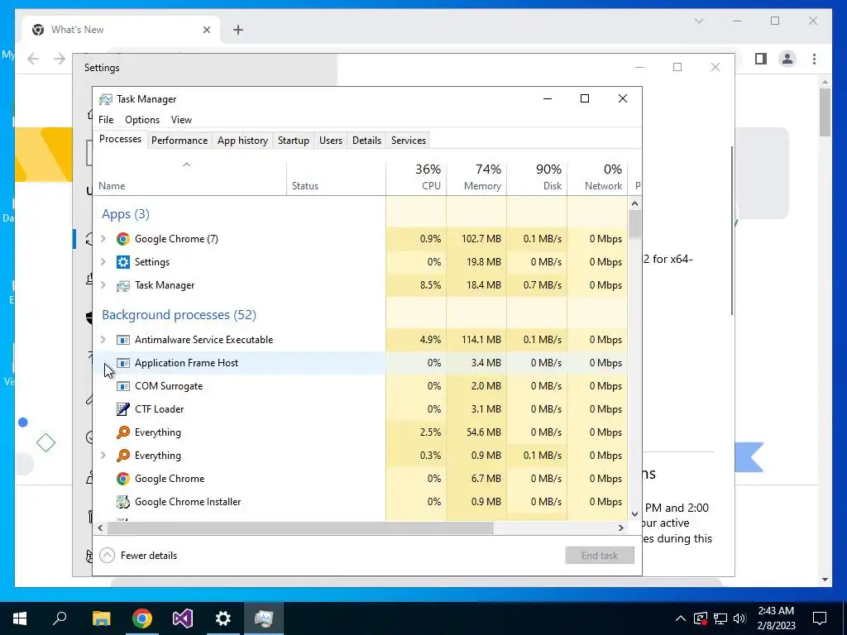Open the Action Center notifications icon
This screenshot has width=847, height=635.
(820, 618)
